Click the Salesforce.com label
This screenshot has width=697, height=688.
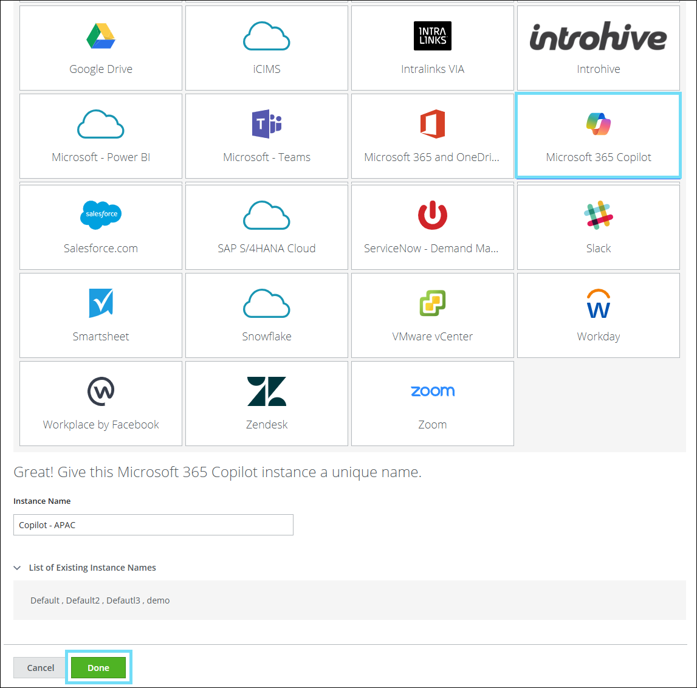[x=101, y=248]
